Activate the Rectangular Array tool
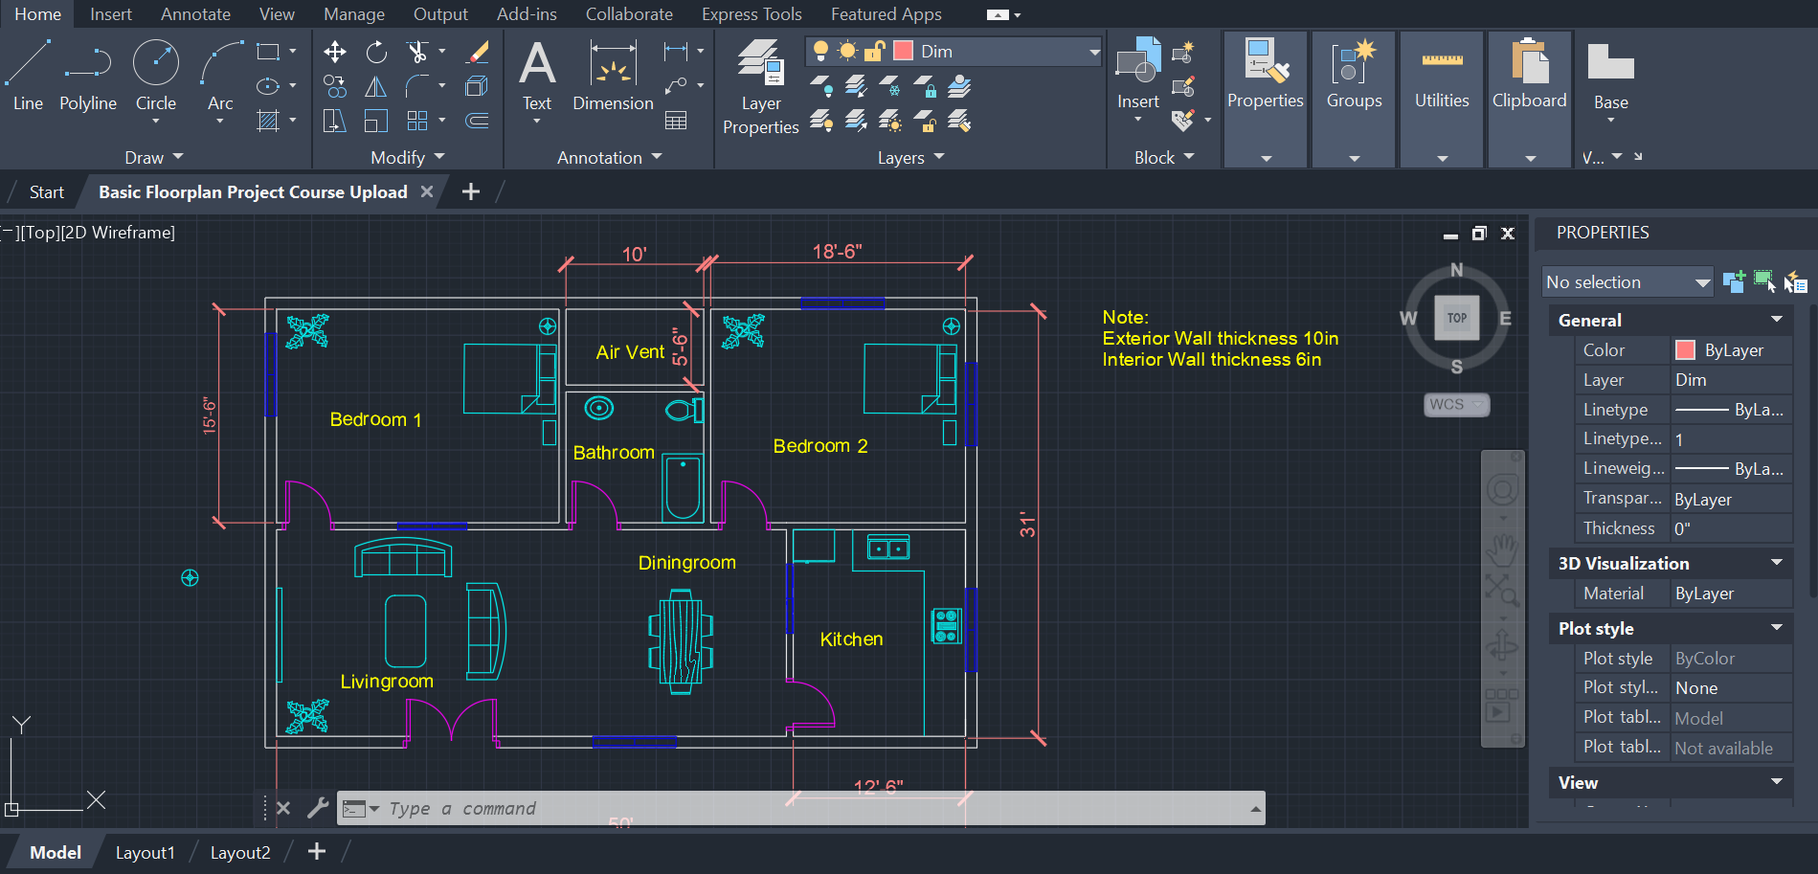This screenshot has height=874, width=1818. pos(417,121)
